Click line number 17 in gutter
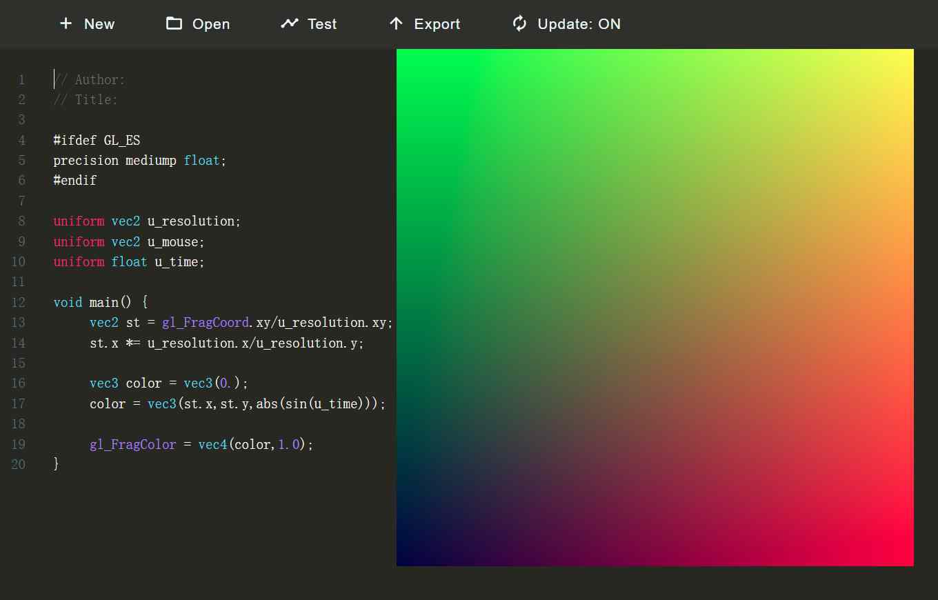This screenshot has width=938, height=600. 18,403
